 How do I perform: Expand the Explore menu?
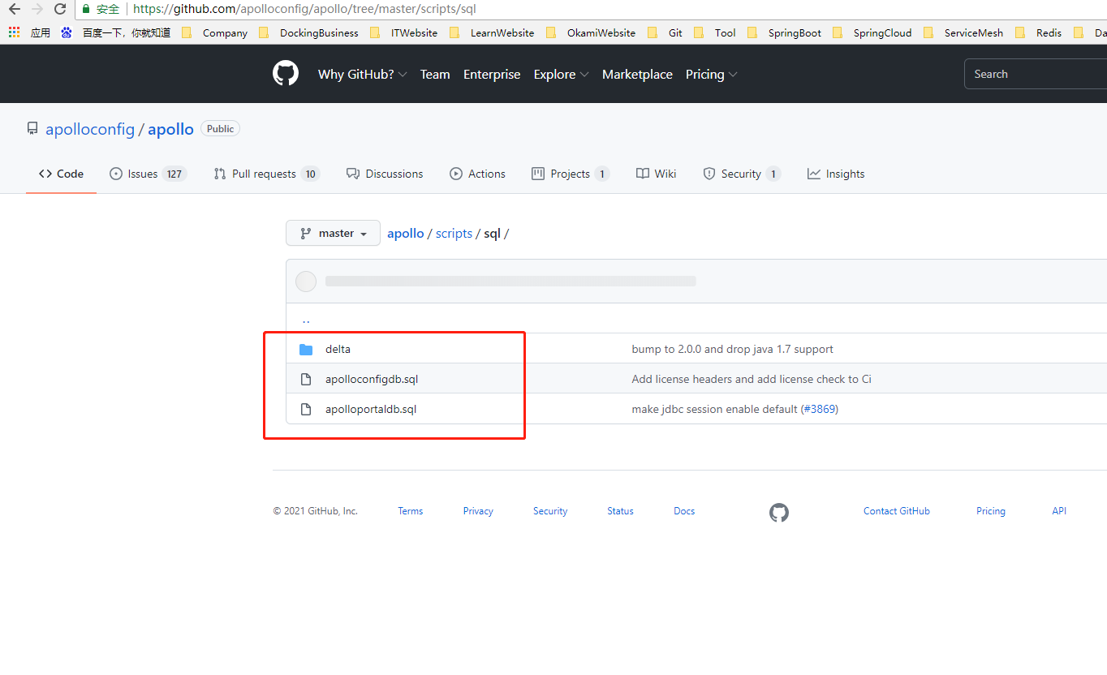click(x=560, y=74)
